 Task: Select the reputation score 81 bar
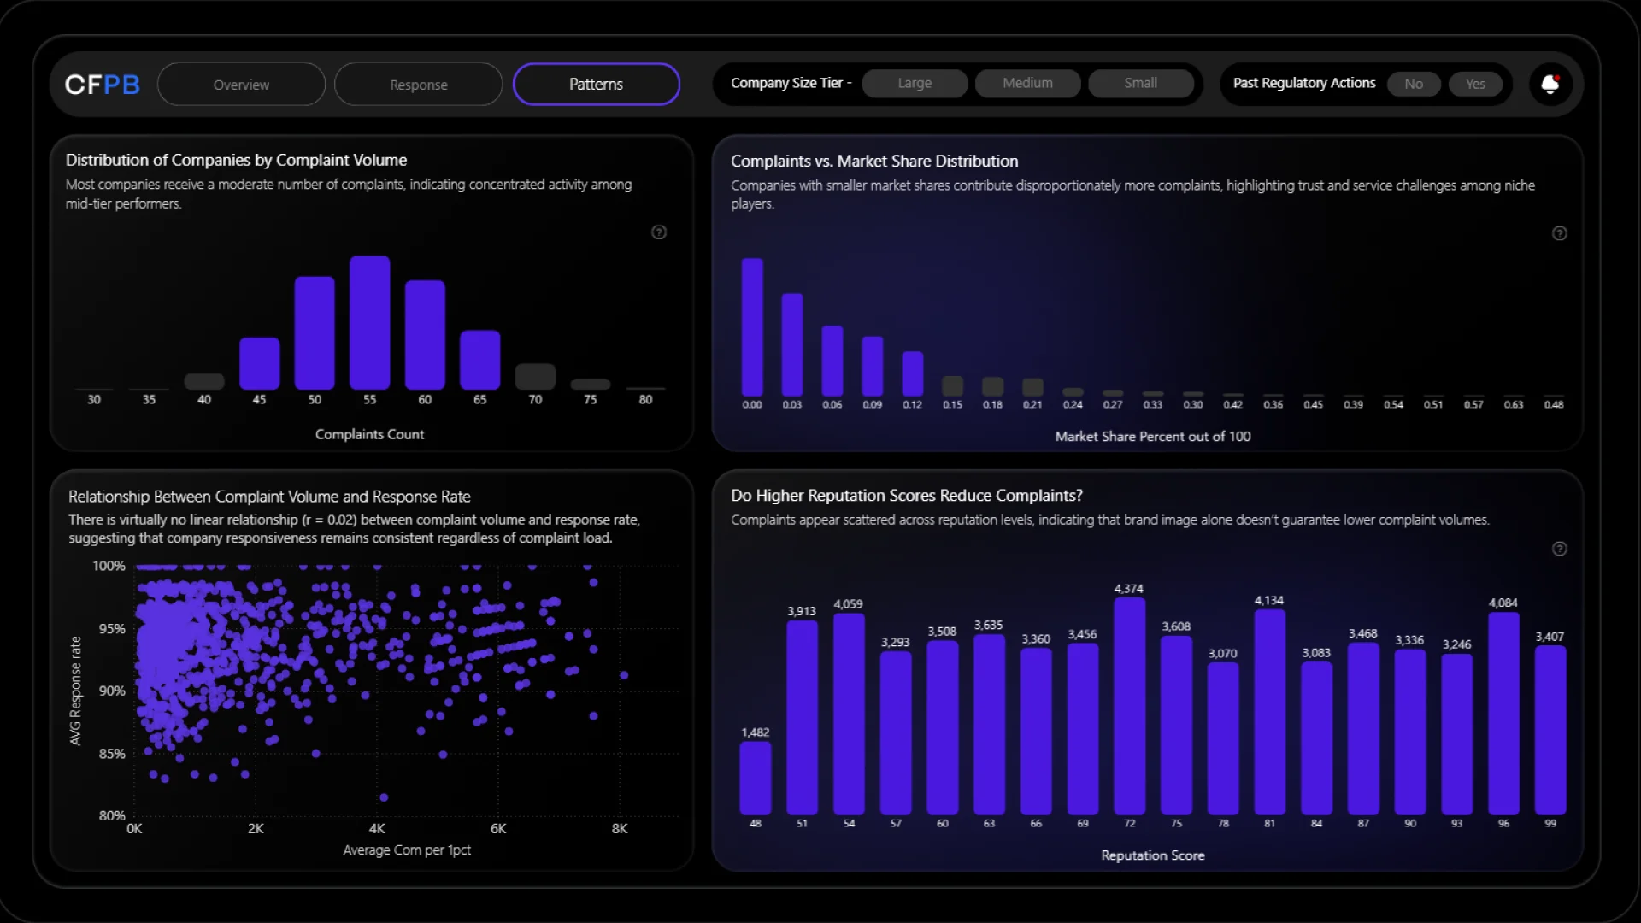(1269, 711)
